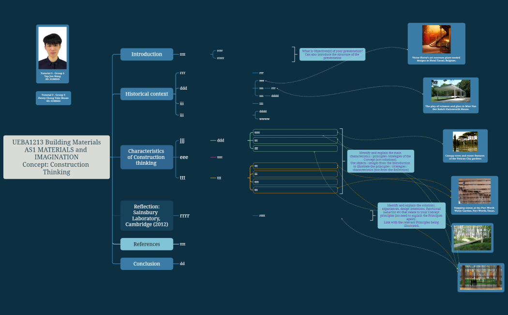Select the central UEBA1213 Building Materials topic

click(x=57, y=157)
